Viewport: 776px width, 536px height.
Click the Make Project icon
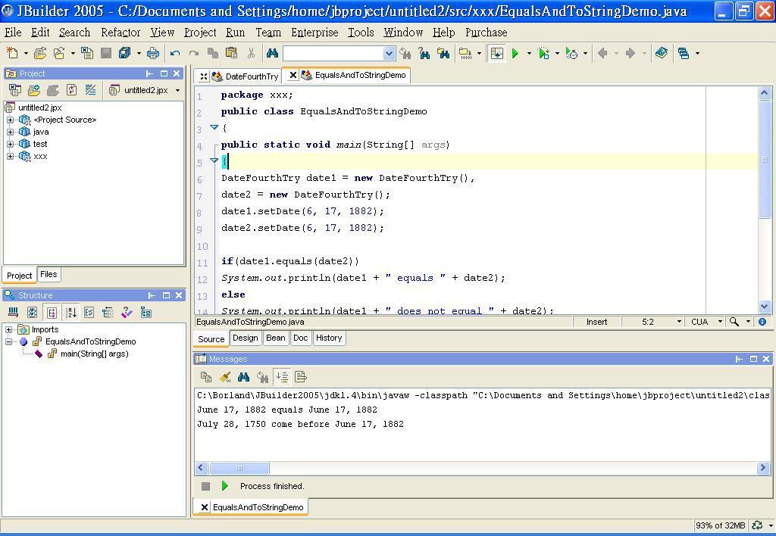pos(465,53)
